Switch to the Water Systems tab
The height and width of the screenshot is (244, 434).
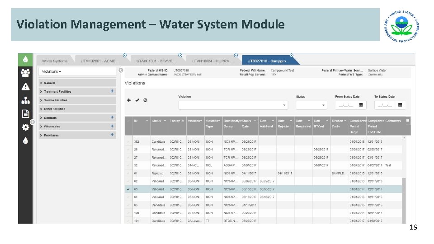55,61
